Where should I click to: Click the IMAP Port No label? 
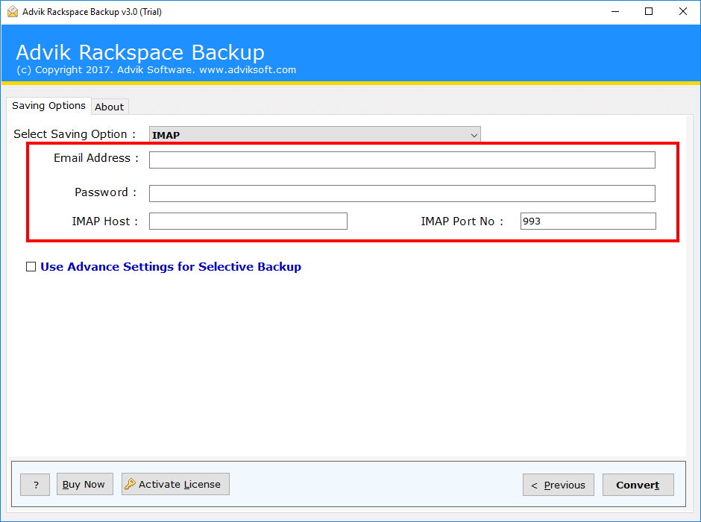(462, 221)
